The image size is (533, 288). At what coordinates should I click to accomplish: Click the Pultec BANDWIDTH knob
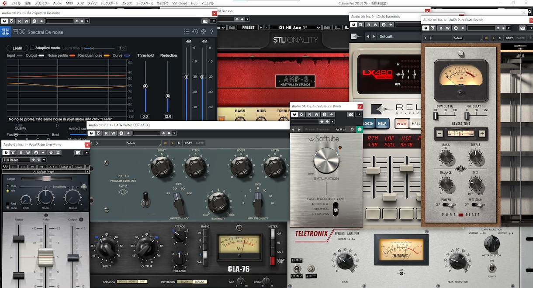tap(218, 202)
